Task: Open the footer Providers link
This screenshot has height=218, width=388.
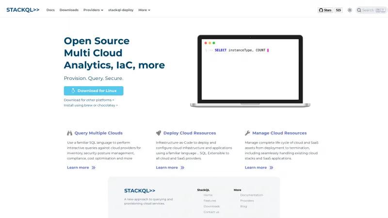Action: pos(247,201)
